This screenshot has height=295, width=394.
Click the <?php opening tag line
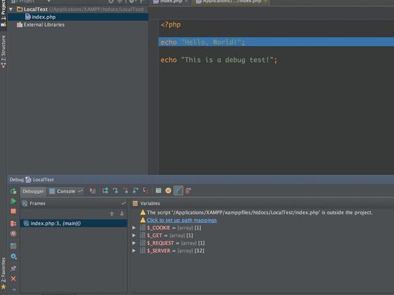170,25
